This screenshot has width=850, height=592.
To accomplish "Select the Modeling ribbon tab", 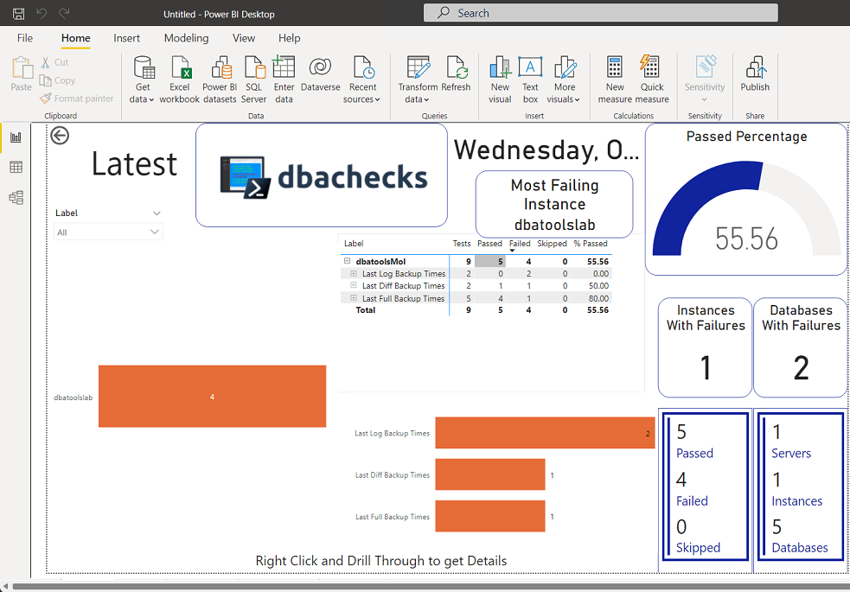I will [186, 38].
